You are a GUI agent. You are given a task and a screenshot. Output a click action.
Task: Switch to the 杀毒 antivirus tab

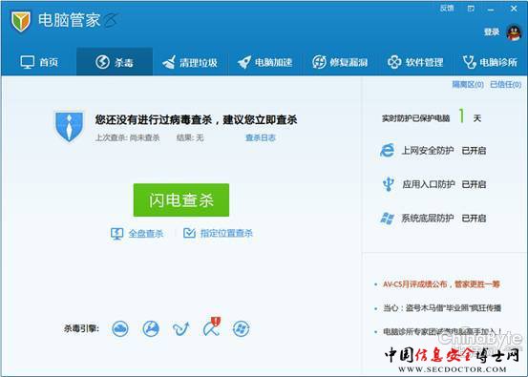pos(115,62)
